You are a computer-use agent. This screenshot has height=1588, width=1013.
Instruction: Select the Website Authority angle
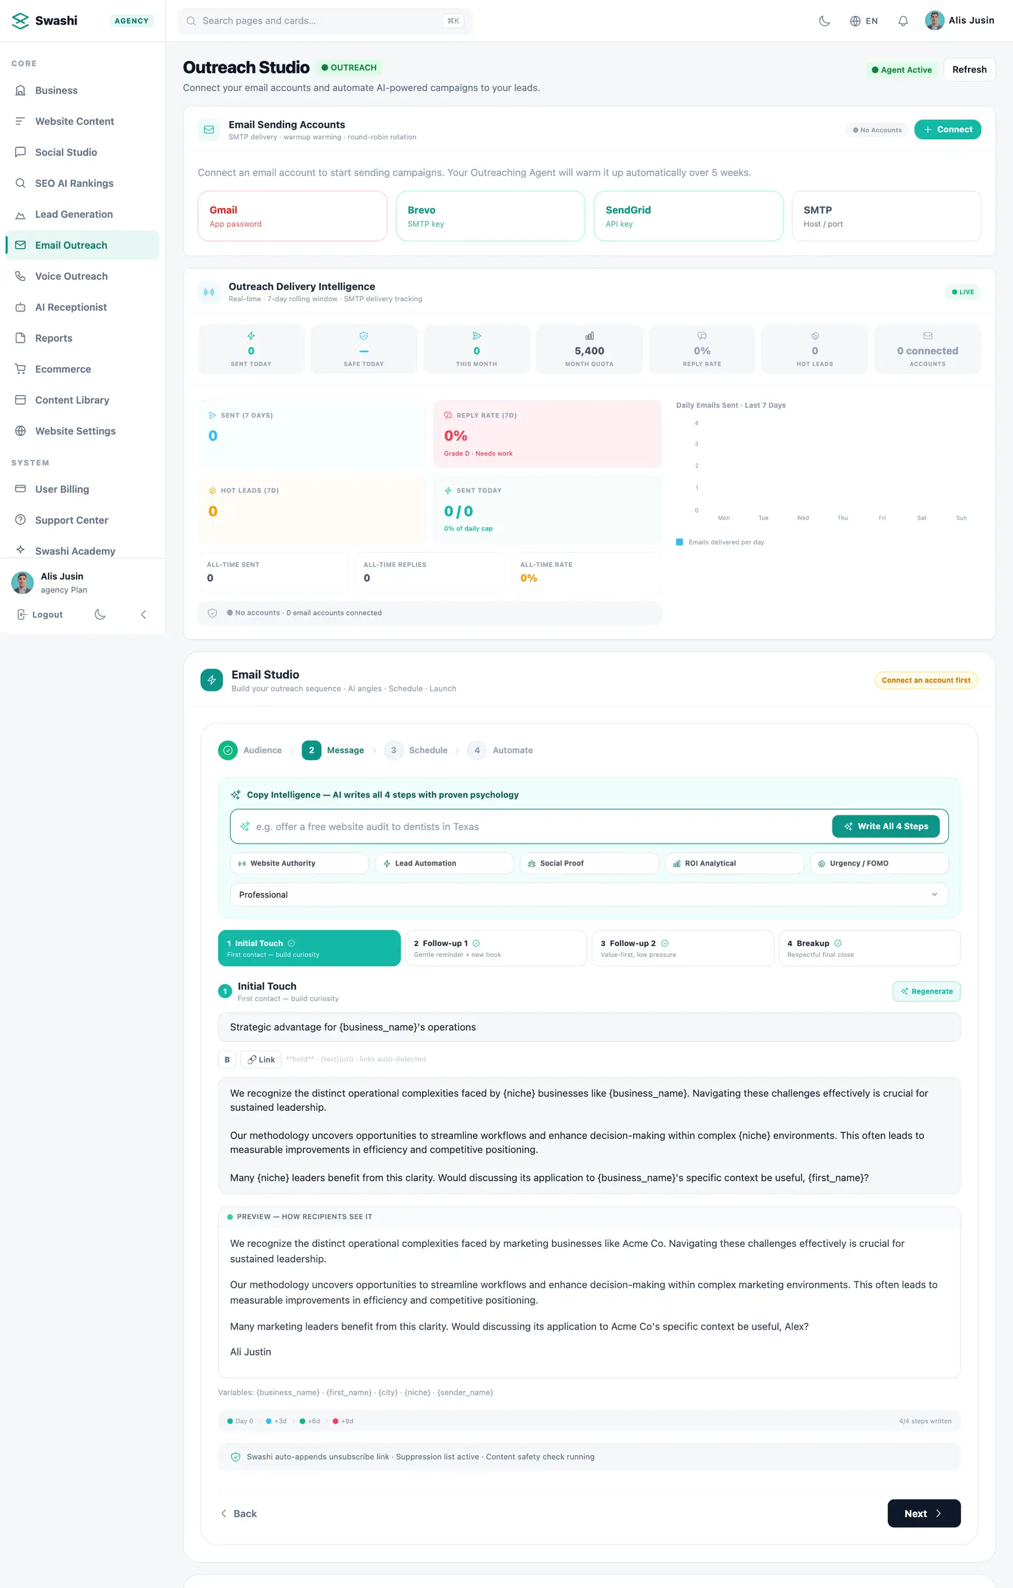coord(299,863)
